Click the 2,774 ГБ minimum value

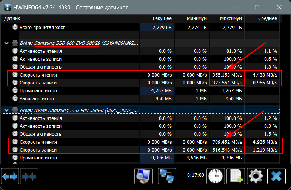(x=197, y=28)
